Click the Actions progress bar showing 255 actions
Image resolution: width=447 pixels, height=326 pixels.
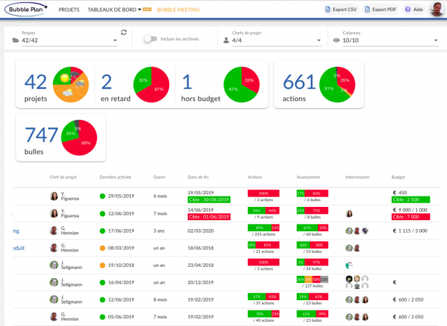[x=263, y=228]
